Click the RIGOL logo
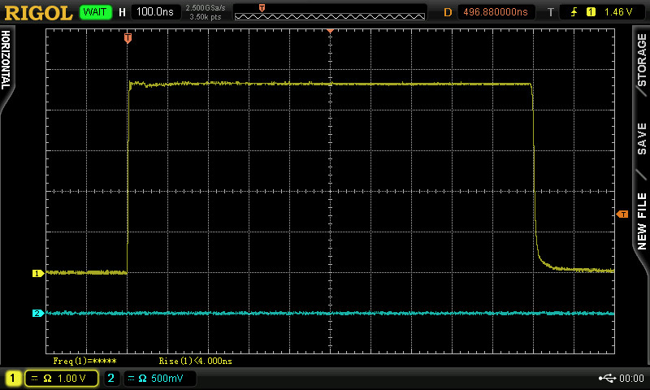Image resolution: width=650 pixels, height=390 pixels. [37, 12]
